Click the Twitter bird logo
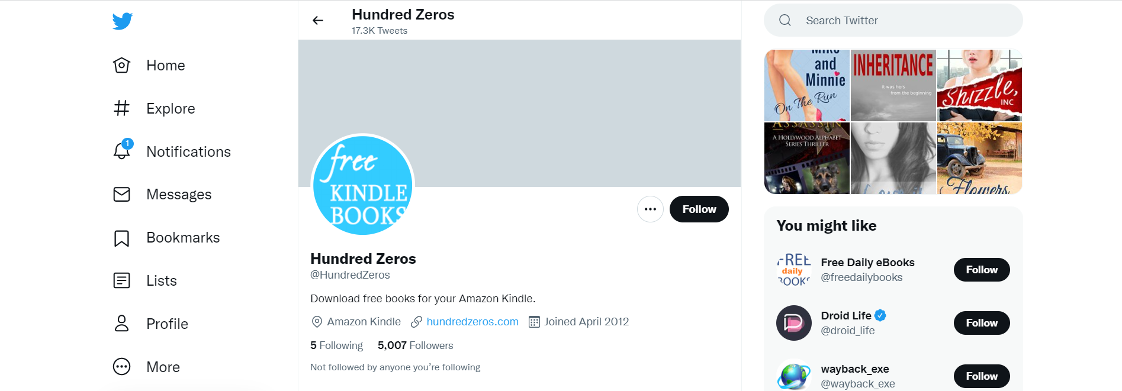Screen dimensions: 1122x391 click(x=123, y=21)
